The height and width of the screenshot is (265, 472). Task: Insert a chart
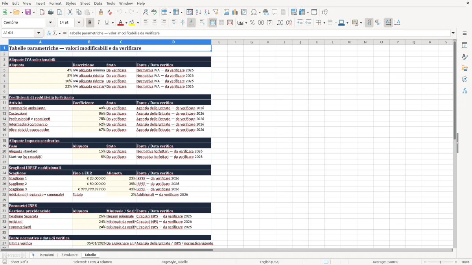[235, 12]
